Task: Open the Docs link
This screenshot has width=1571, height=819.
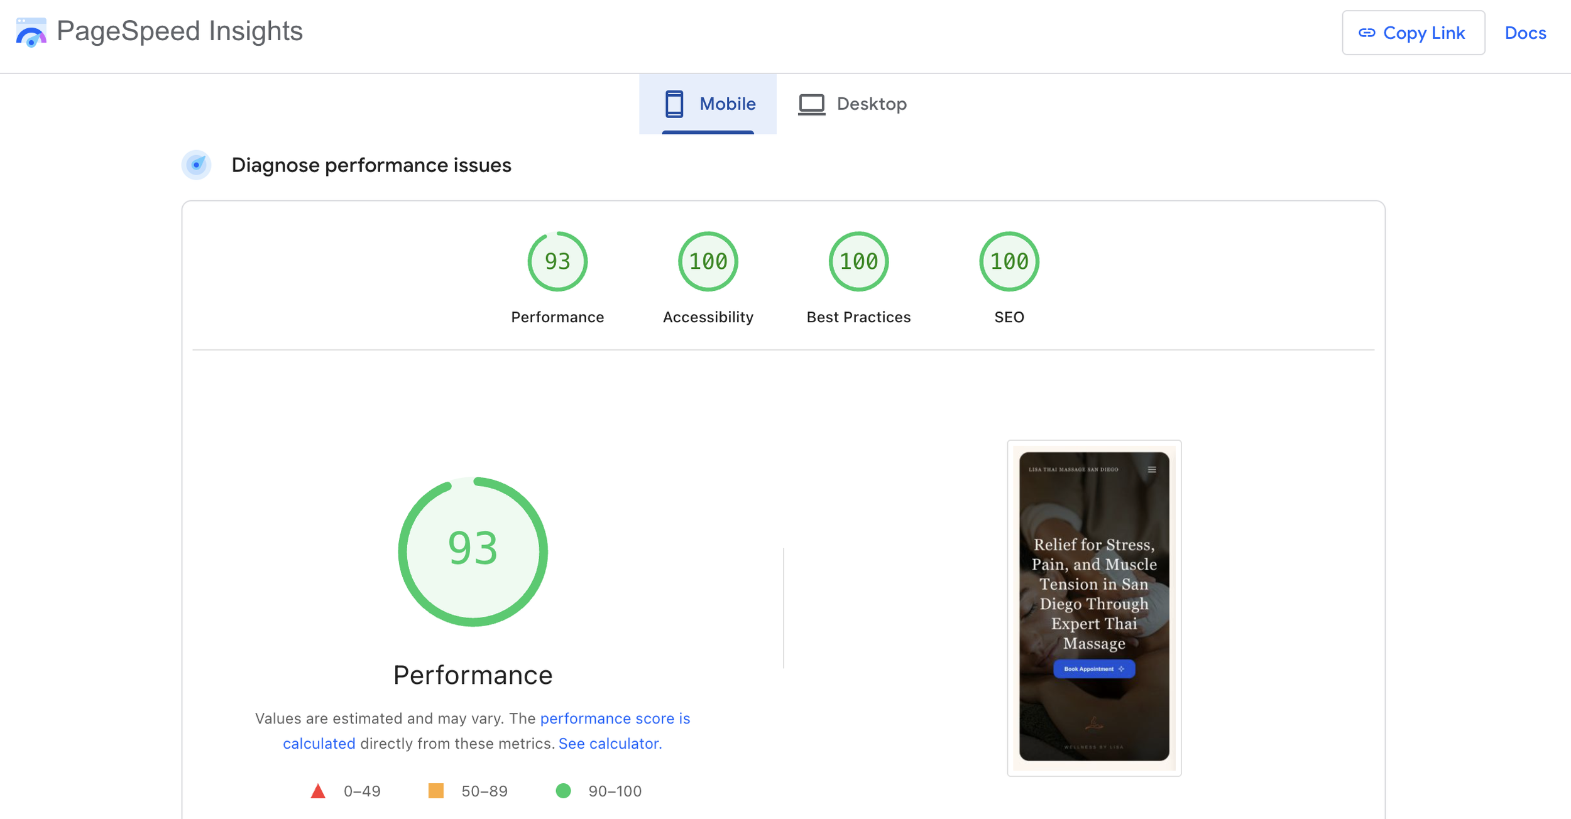Action: 1525,33
